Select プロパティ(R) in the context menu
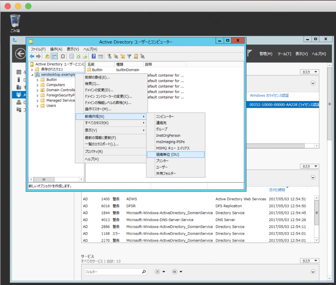Screen dimensions: 336x285 coord(111,152)
